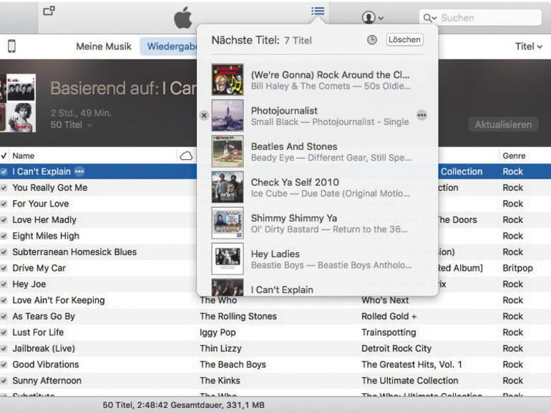The height and width of the screenshot is (413, 551).
Task: Select Check Ya Self 2010 entry
Action: tap(317, 187)
